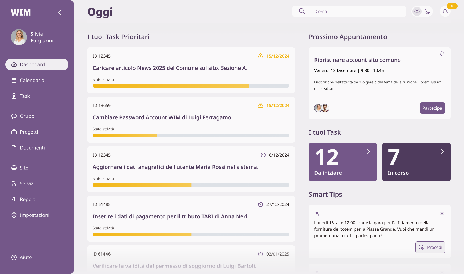This screenshot has height=274, width=464.
Task: Click the progress bar of the Caricare articolo News task
Action: coord(191,86)
